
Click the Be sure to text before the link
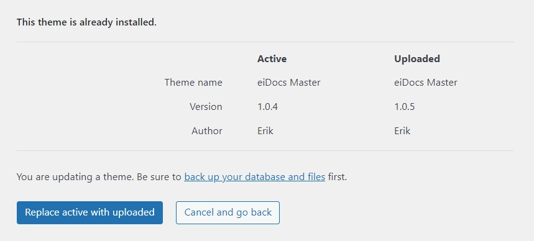pyautogui.click(x=159, y=177)
